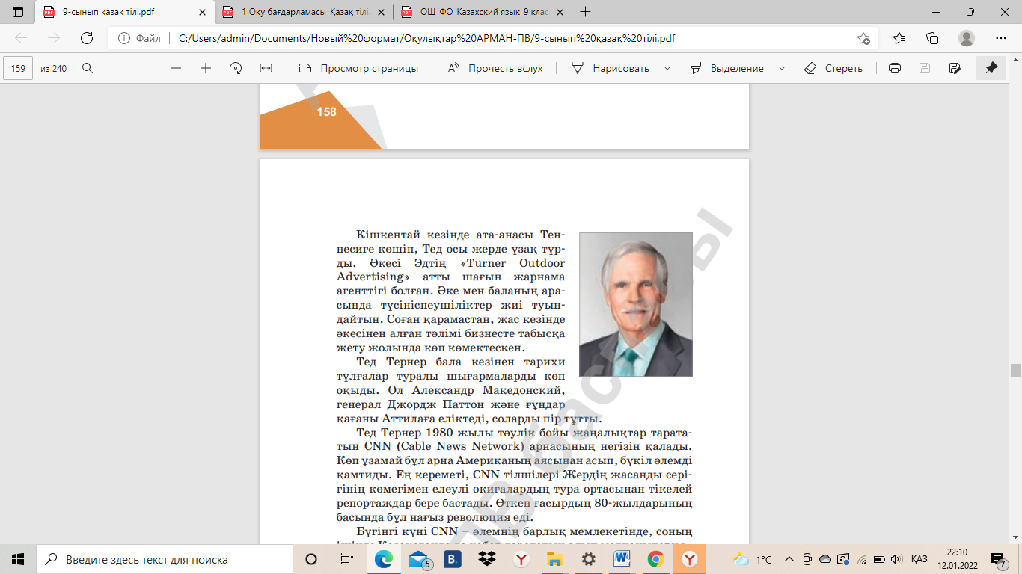Open the notification center icon

coord(998,559)
